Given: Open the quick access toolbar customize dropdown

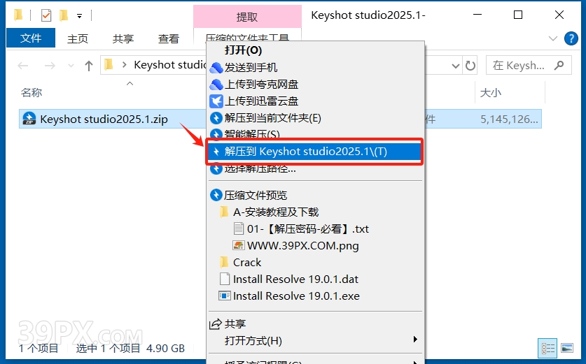Looking at the screenshot, I should point(79,16).
